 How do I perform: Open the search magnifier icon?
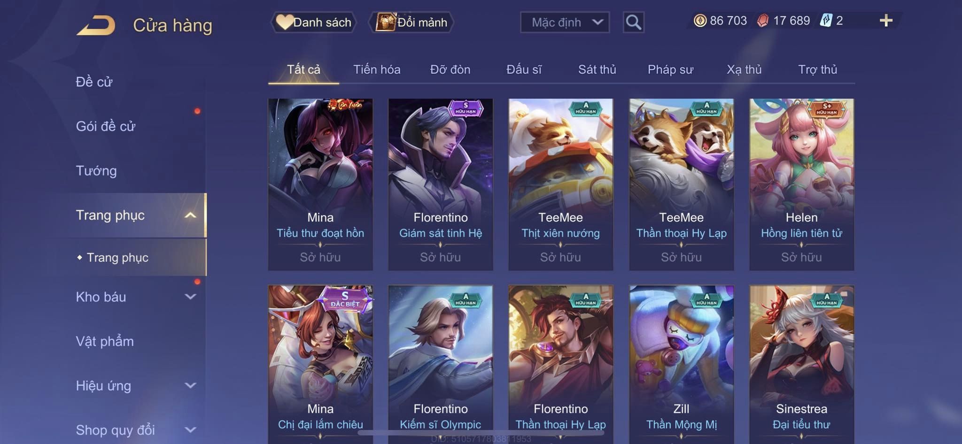tap(633, 22)
